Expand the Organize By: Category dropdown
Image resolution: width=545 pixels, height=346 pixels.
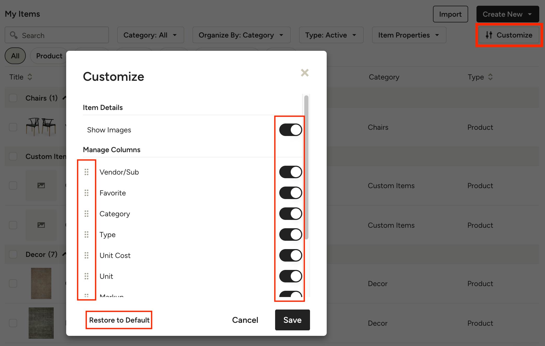click(x=241, y=35)
